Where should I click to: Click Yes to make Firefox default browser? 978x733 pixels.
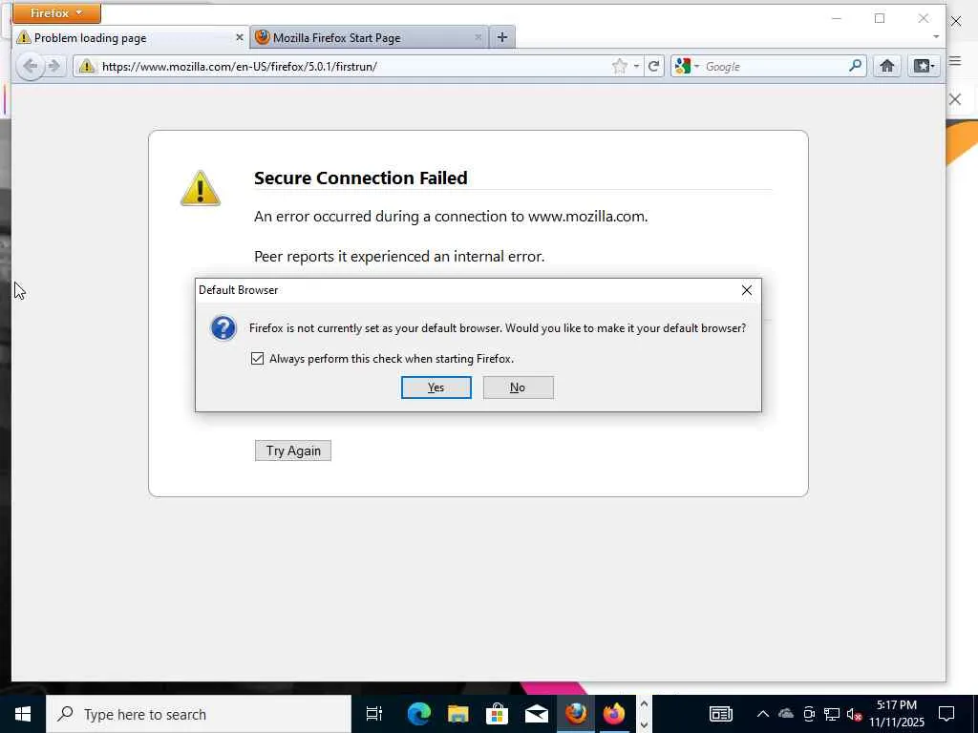[x=436, y=387]
